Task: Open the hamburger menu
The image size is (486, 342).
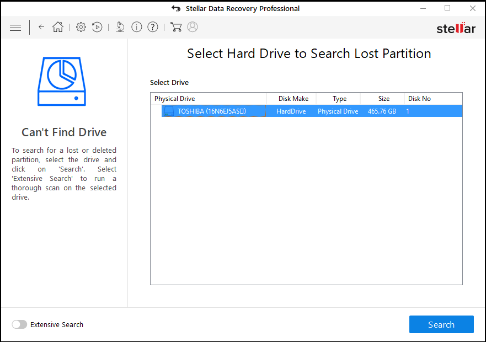Action: pyautogui.click(x=15, y=28)
